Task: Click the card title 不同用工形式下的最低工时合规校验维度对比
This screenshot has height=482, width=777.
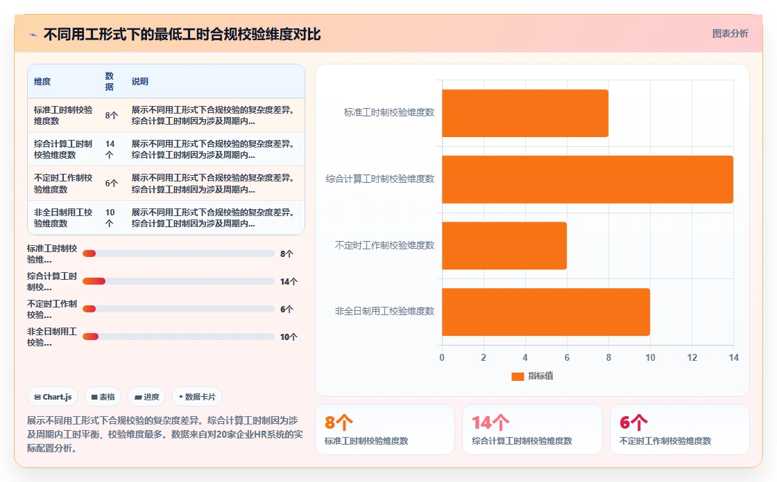Action: [182, 35]
